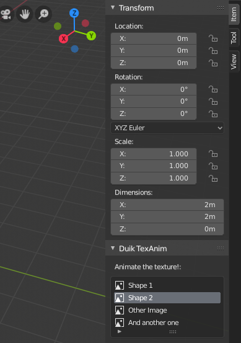Click the Scale X value field
The width and height of the screenshot is (241, 343).
[x=154, y=154]
